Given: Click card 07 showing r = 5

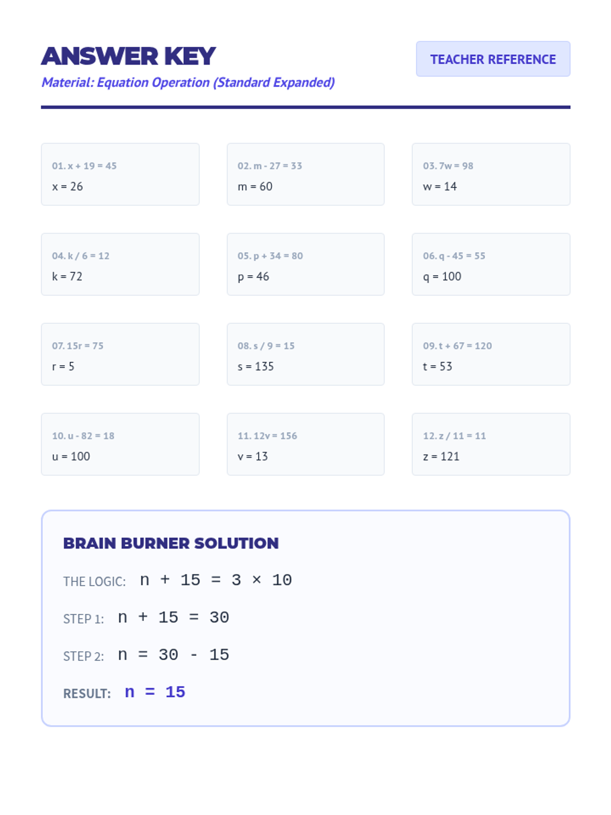Looking at the screenshot, I should 120,355.
